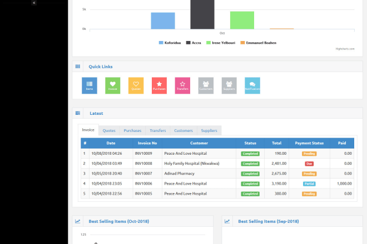Click invoice number INV10005

pos(143,194)
